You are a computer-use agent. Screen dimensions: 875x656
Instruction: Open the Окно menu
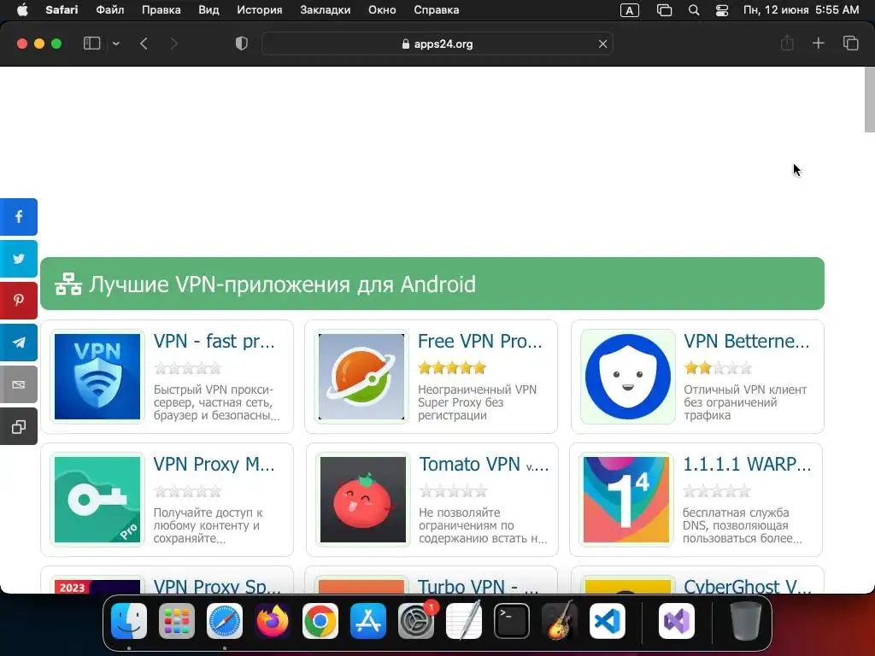(382, 10)
